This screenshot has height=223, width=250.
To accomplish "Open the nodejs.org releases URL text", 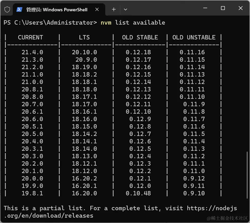I will [x=212, y=208].
